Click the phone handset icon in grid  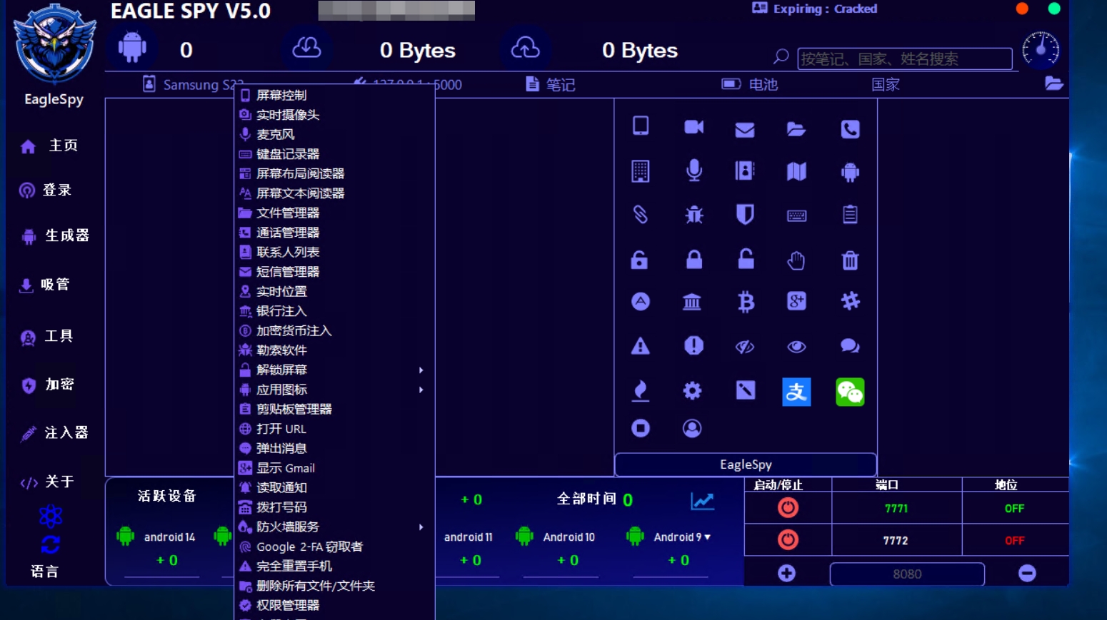pos(850,129)
